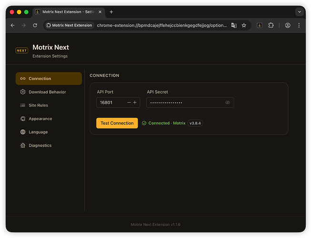Click the green Connected check icon
Viewport: 311px width, 238px height.
point(144,123)
